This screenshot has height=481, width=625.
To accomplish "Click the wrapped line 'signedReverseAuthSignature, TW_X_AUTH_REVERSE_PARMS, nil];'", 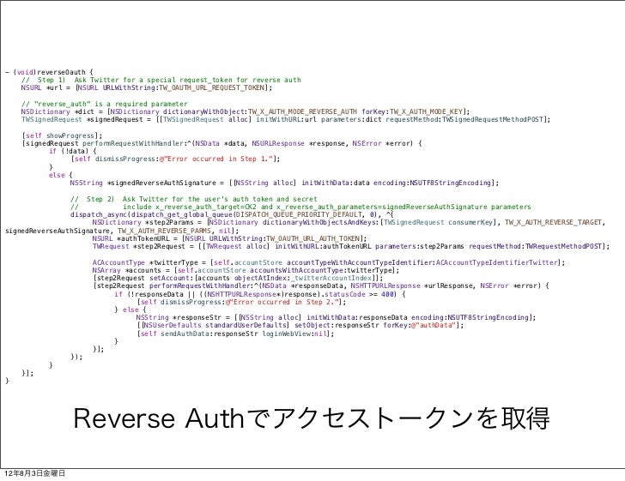I will 122,231.
